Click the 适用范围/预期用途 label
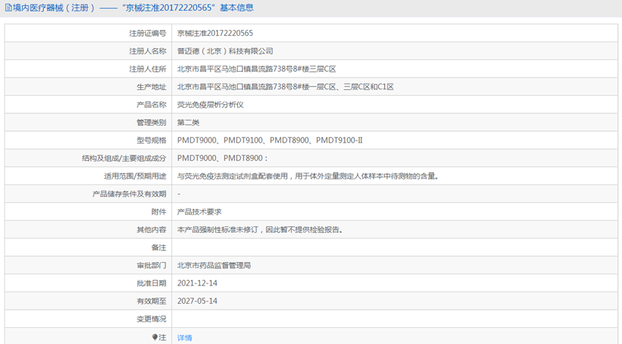This screenshot has width=622, height=344. click(x=135, y=176)
